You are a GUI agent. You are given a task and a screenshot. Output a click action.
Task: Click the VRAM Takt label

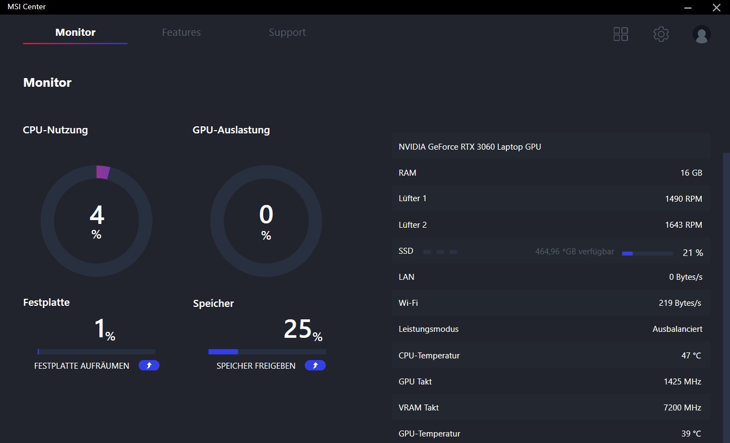click(x=419, y=408)
